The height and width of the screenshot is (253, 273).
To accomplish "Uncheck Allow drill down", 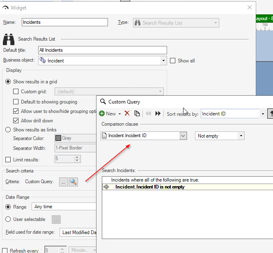I will [x=16, y=121].
